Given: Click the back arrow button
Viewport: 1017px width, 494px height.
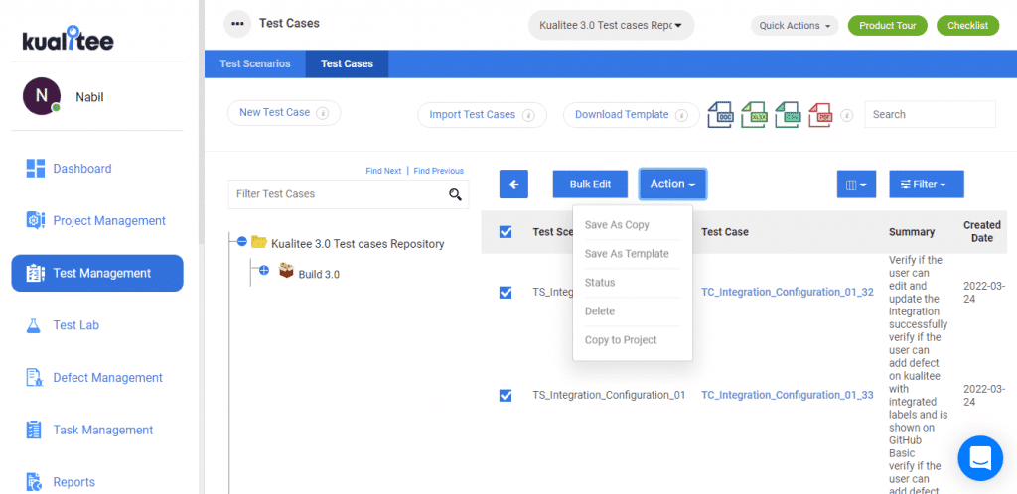Looking at the screenshot, I should point(513,185).
